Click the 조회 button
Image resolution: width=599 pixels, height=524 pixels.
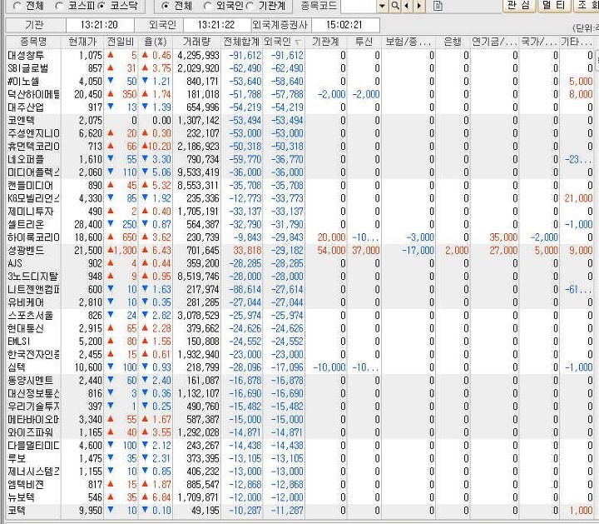click(x=587, y=6)
